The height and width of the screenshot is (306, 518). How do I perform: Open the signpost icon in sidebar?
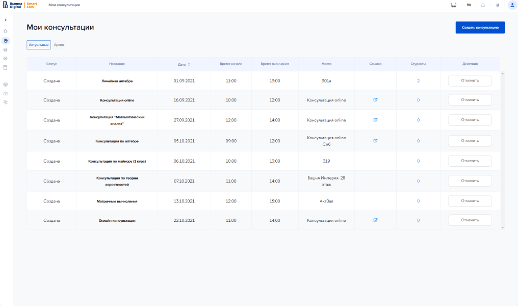coord(5,102)
